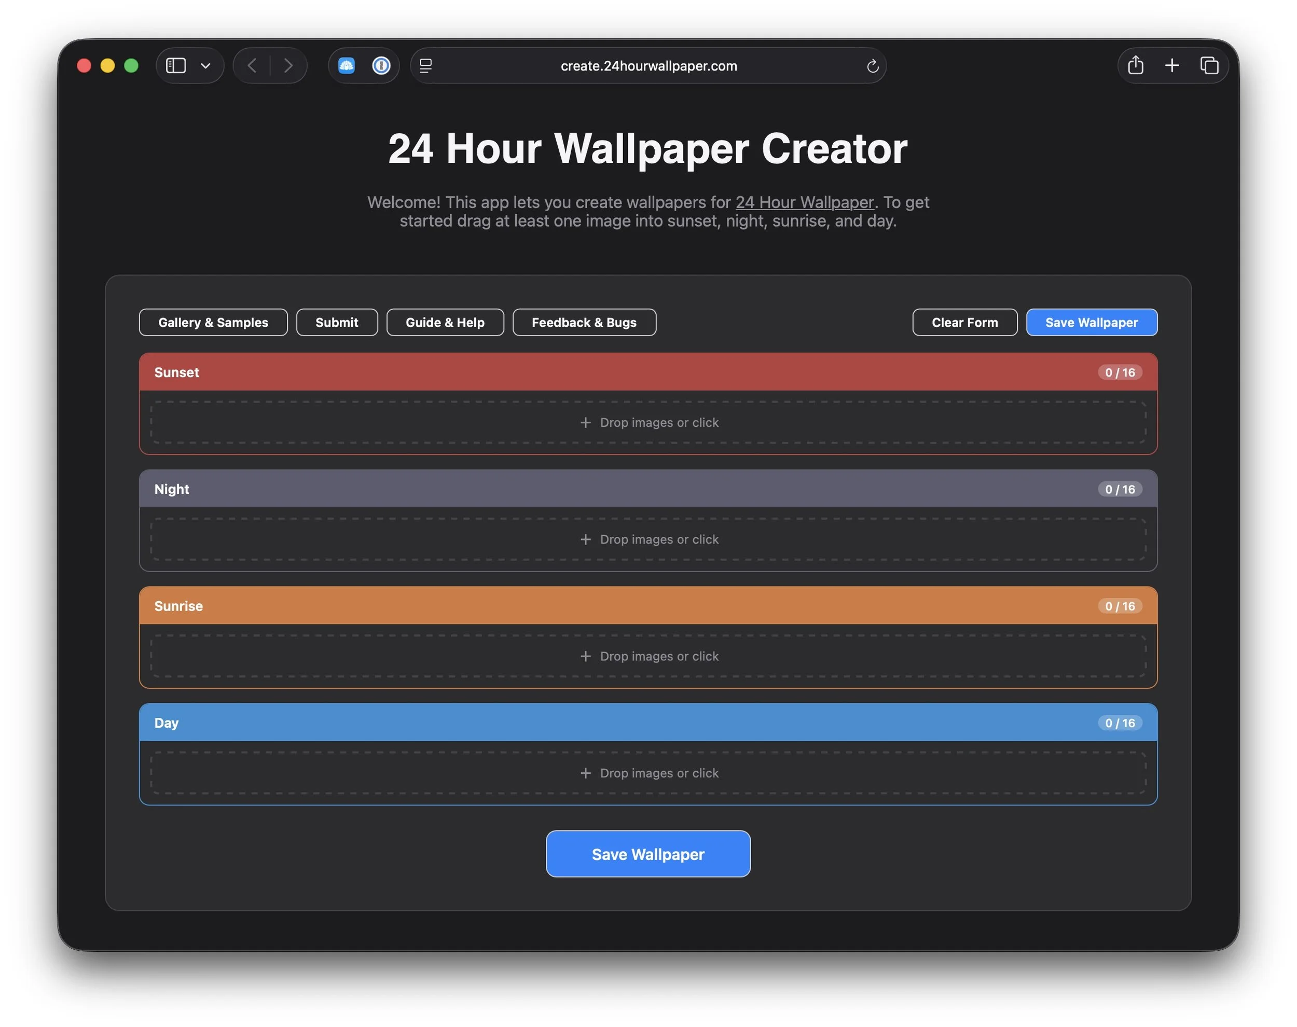
Task: Click the 0 / 16 counter in Night
Action: click(1120, 490)
